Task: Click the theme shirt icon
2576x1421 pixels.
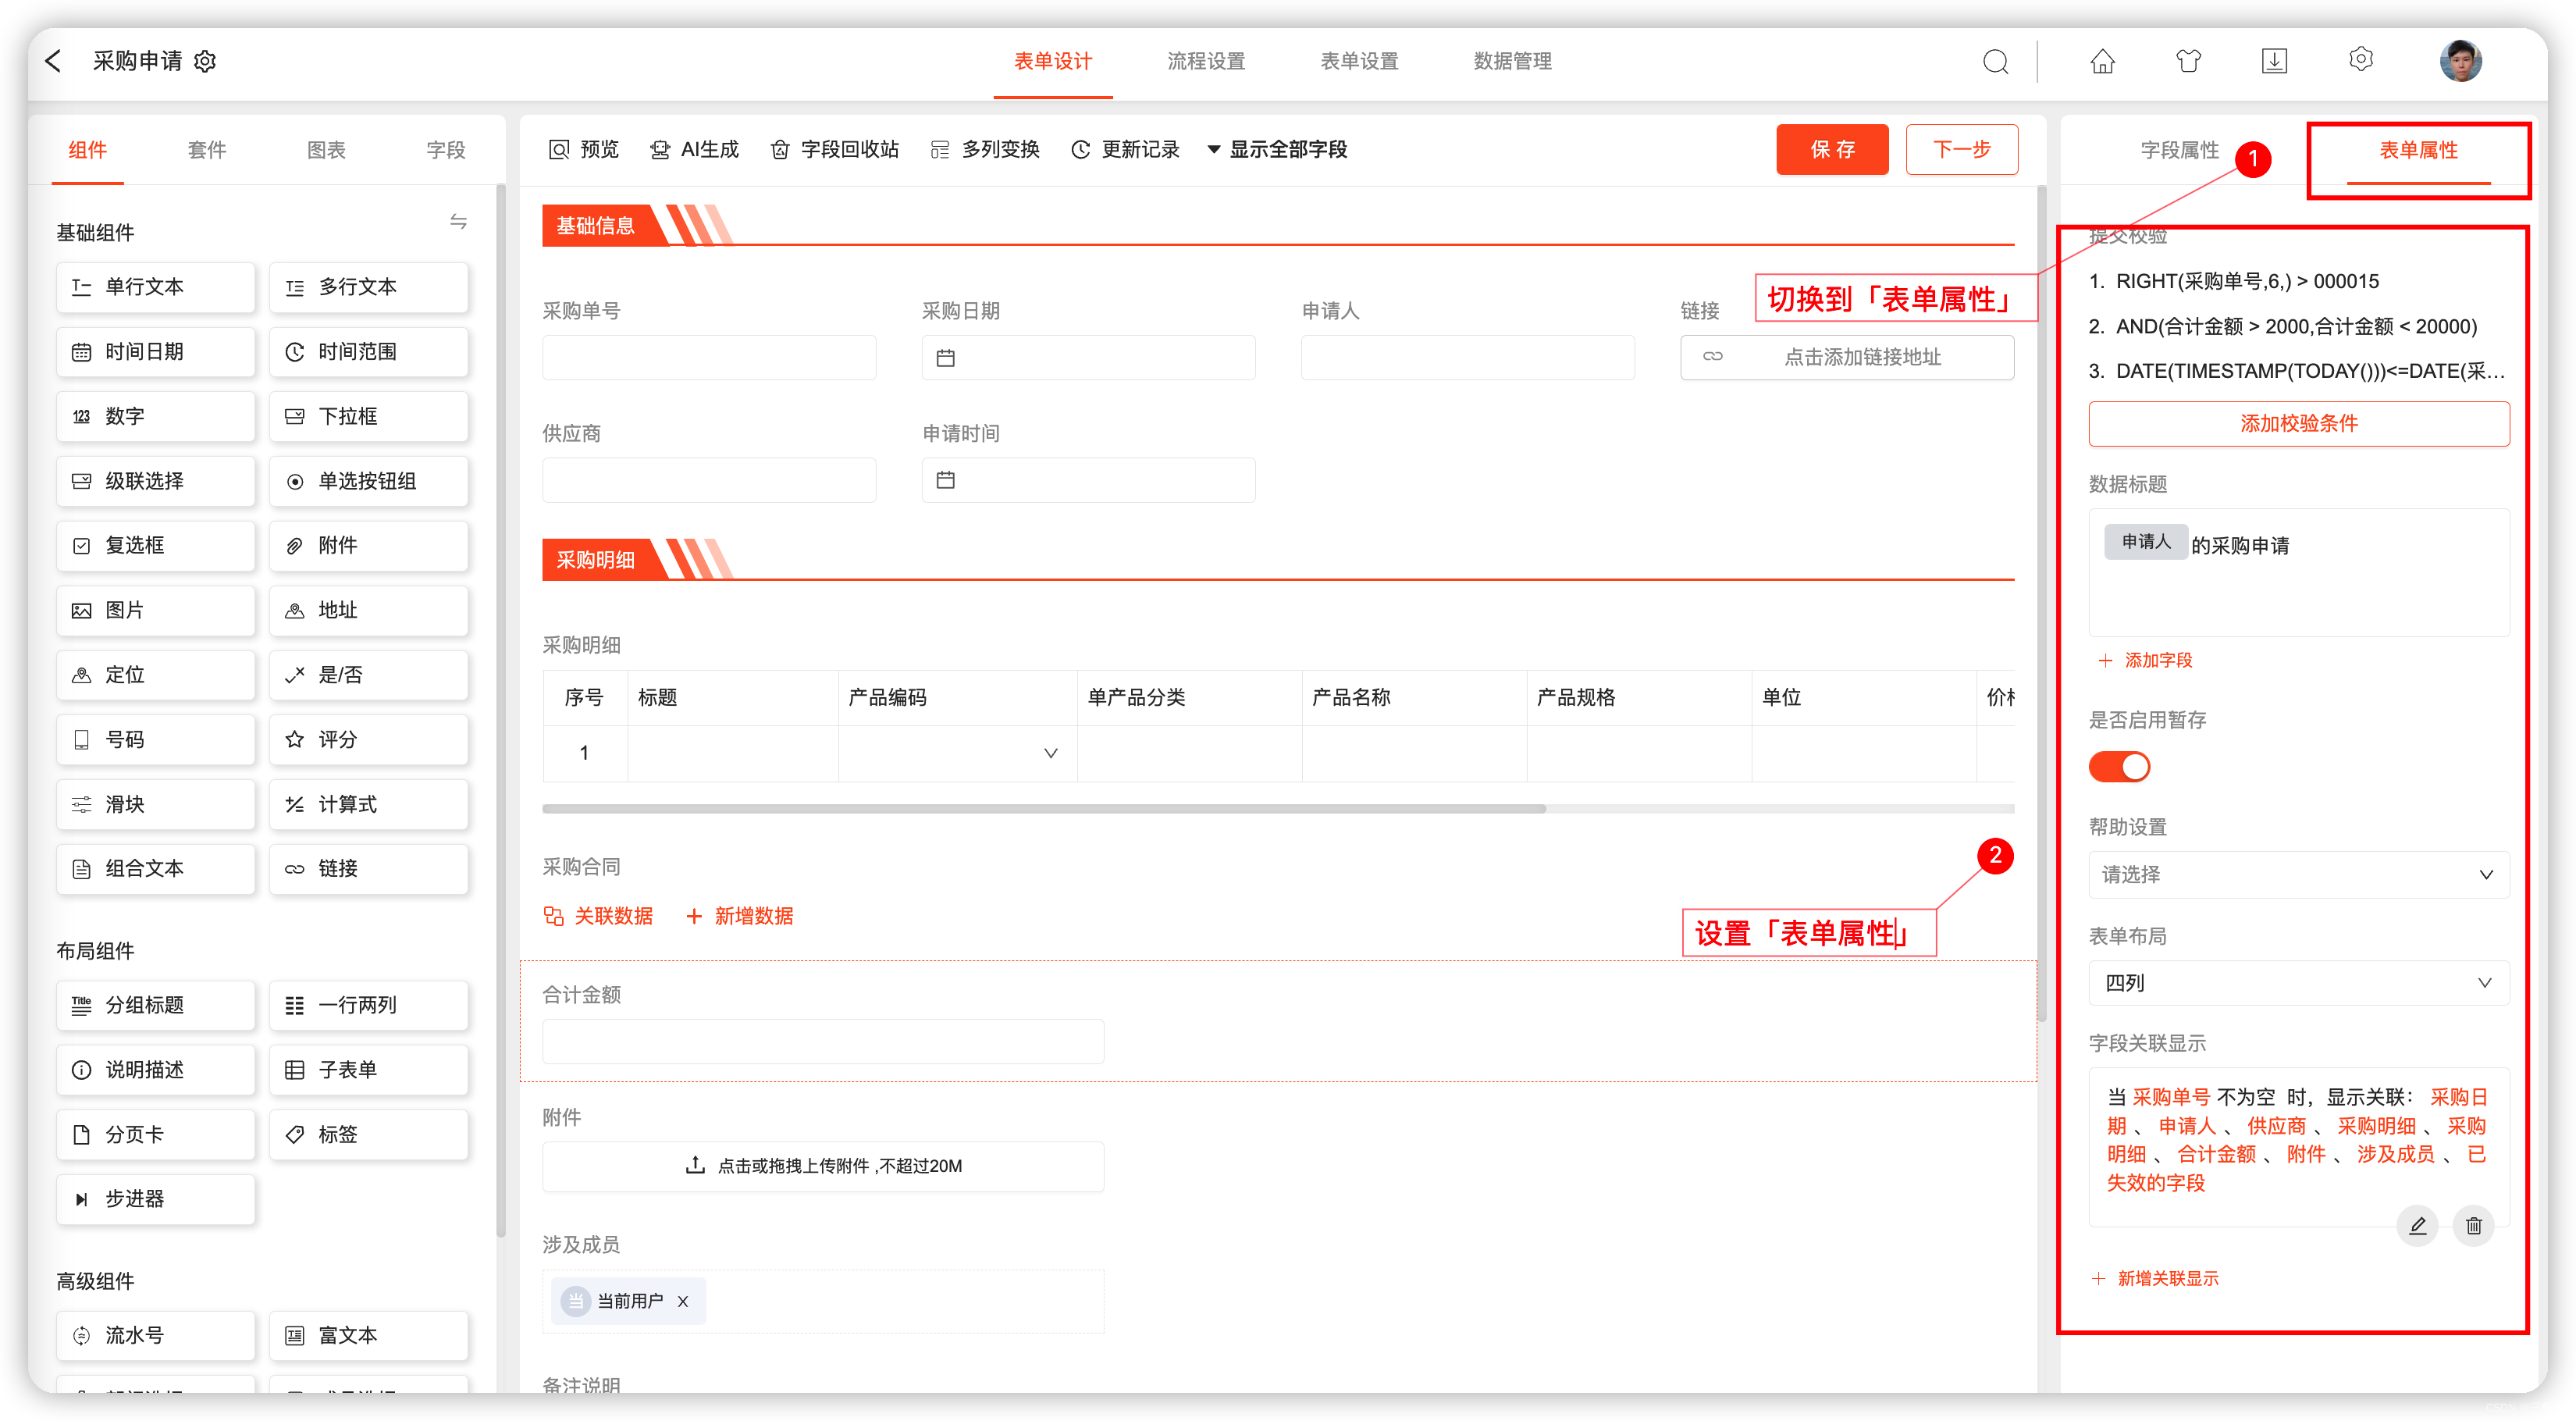Action: pos(2188,62)
